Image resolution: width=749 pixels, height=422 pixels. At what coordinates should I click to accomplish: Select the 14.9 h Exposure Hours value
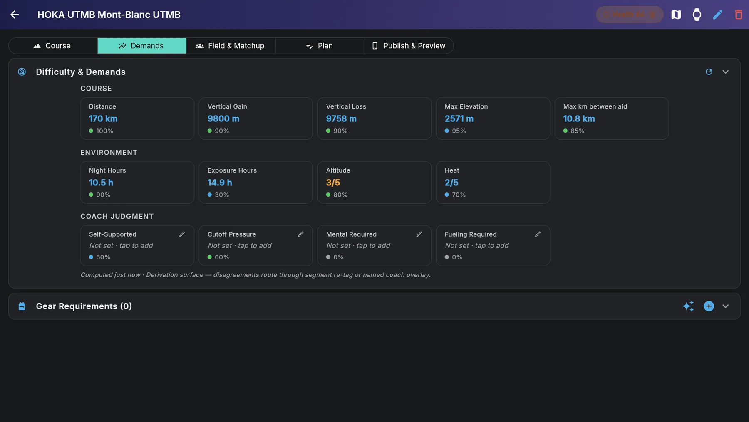click(x=220, y=183)
